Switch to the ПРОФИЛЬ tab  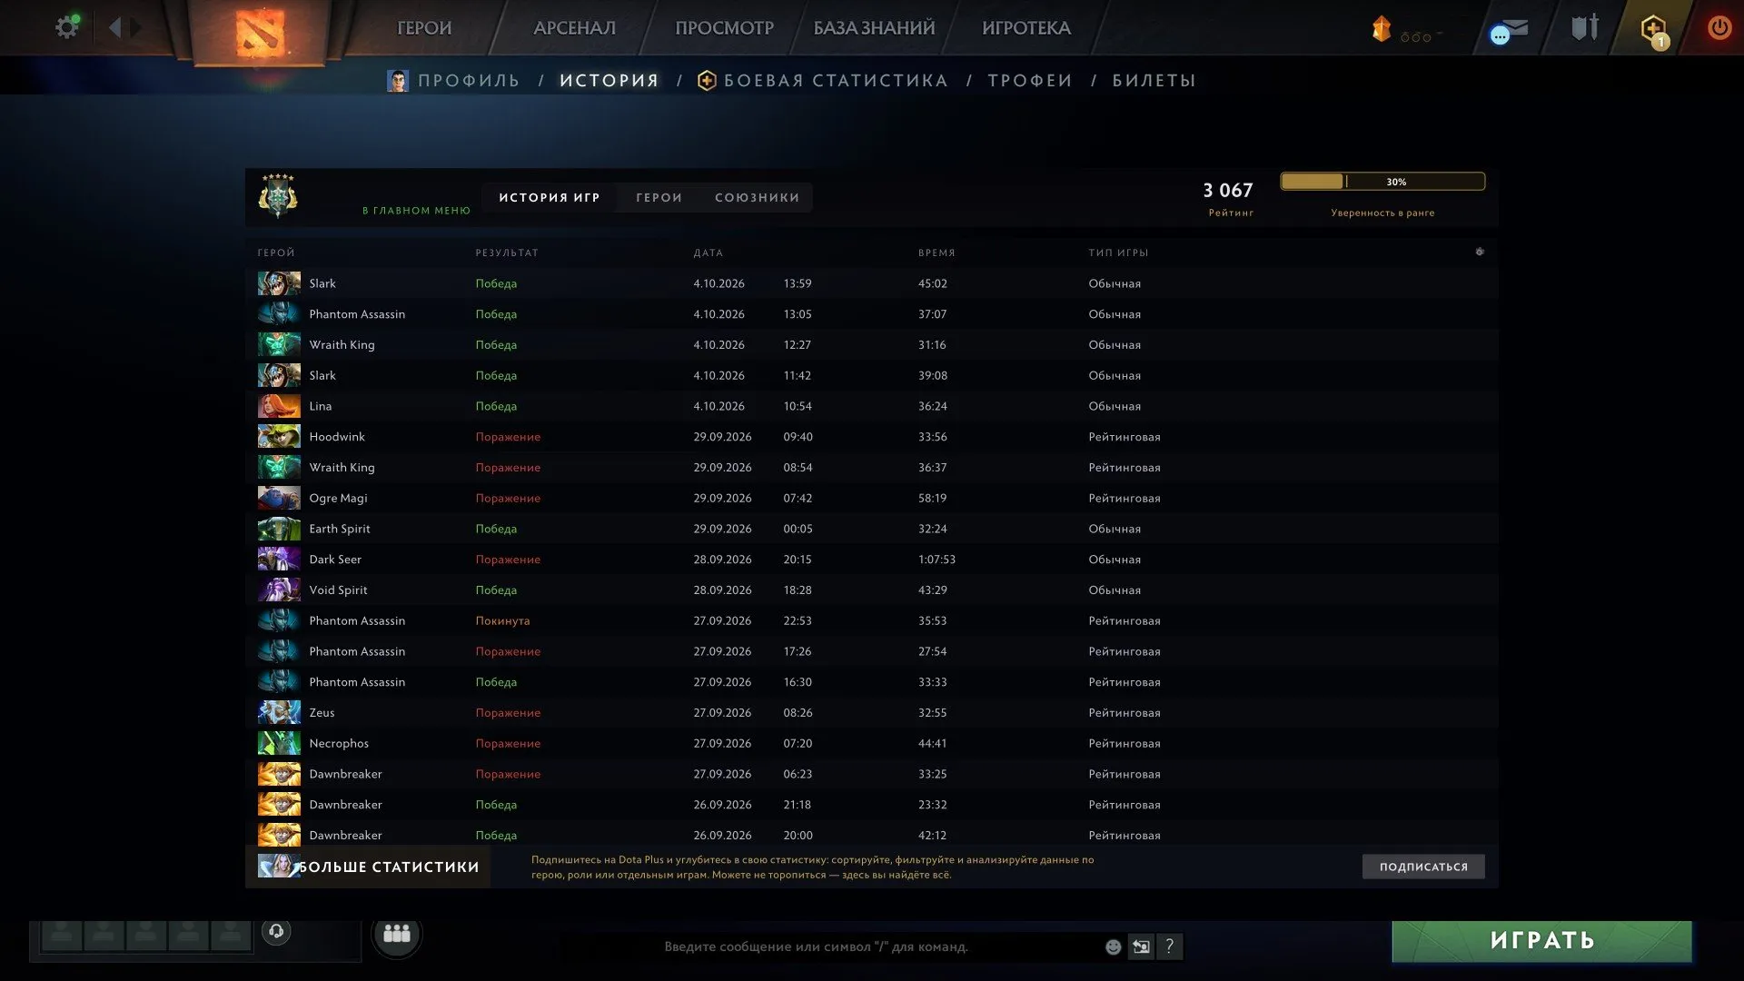(x=453, y=81)
